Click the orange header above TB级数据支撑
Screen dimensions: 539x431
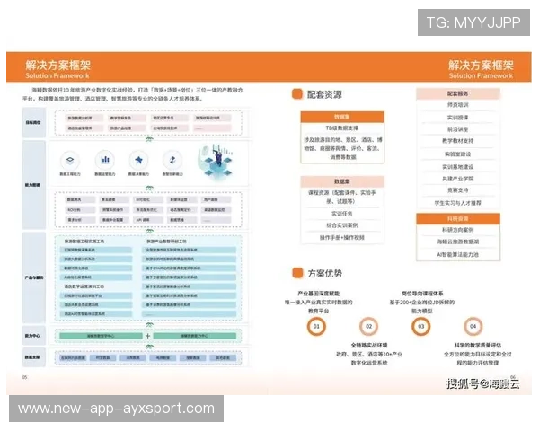click(342, 117)
